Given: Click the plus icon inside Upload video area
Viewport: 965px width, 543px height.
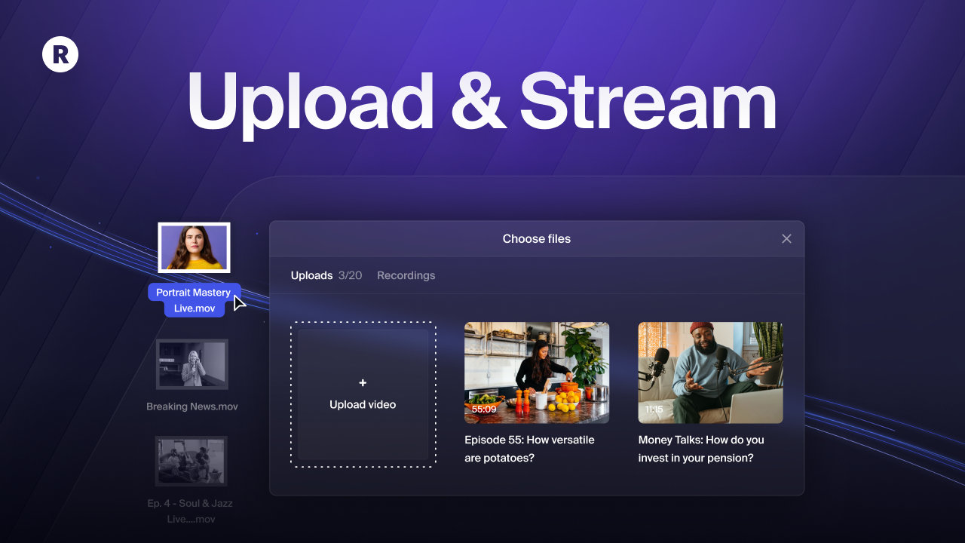Looking at the screenshot, I should coord(363,382).
